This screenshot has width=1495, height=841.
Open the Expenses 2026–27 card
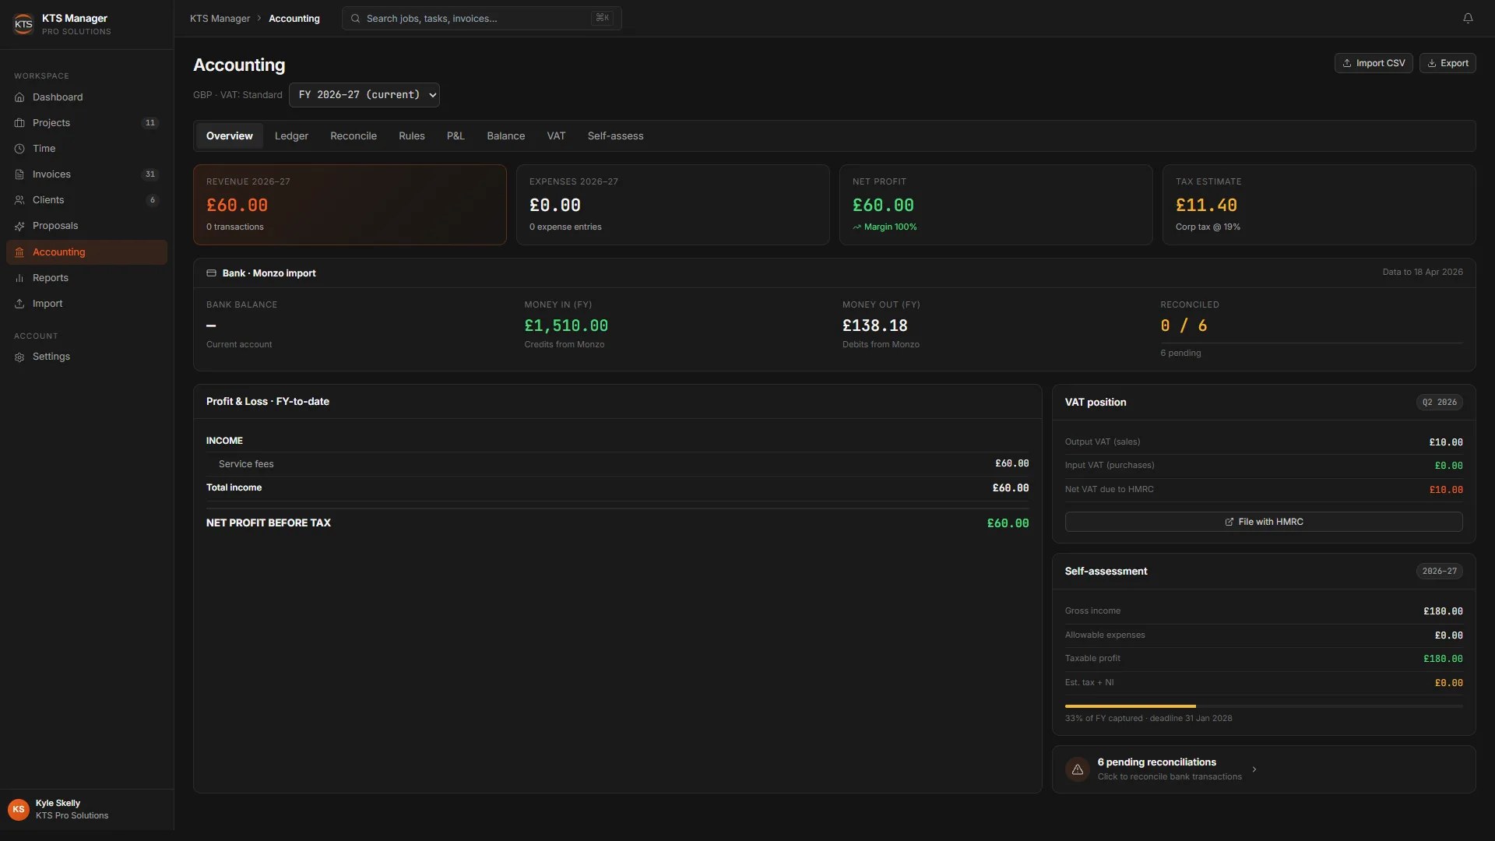[673, 205]
